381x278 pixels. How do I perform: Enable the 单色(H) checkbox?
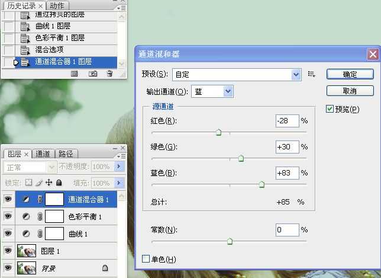point(146,258)
